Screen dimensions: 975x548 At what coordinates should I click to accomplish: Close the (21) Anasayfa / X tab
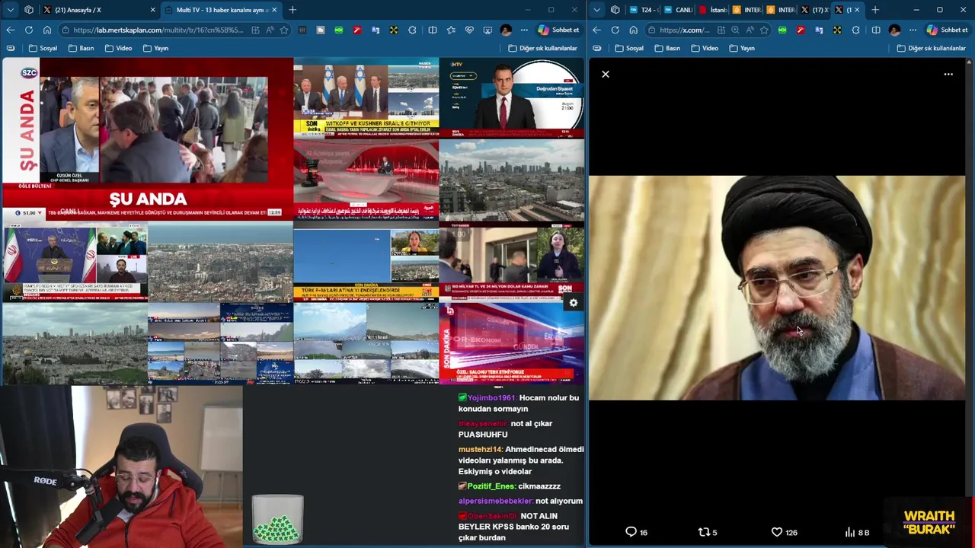tap(152, 10)
